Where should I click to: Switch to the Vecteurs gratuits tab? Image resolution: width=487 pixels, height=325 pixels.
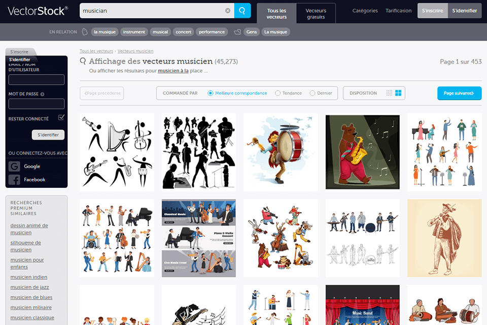(x=316, y=14)
